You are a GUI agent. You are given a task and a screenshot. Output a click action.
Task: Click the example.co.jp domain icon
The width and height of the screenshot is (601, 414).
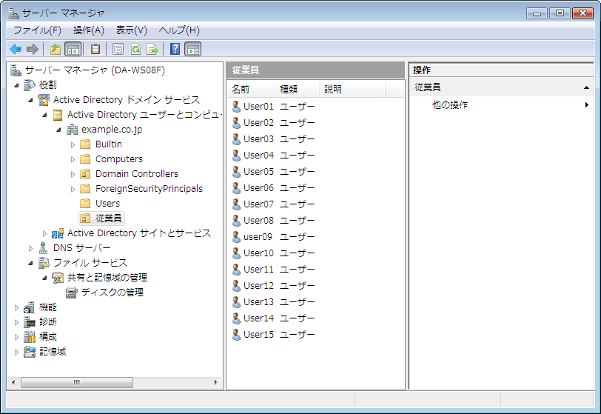point(72,130)
